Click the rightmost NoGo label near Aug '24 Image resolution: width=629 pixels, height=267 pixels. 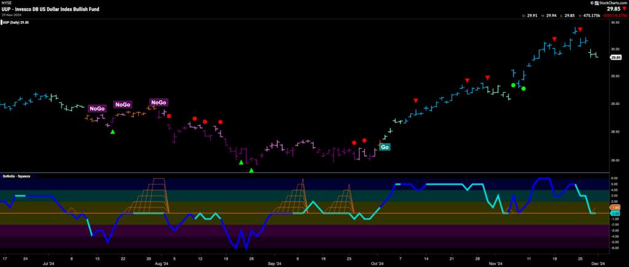[x=159, y=103]
